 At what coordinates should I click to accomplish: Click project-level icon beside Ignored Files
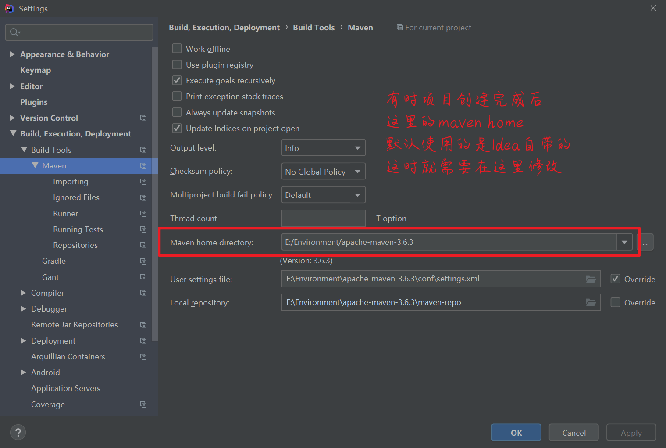(x=143, y=198)
